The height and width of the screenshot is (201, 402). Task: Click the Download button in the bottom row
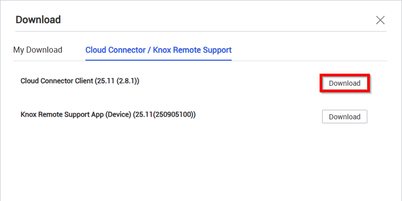pos(345,117)
